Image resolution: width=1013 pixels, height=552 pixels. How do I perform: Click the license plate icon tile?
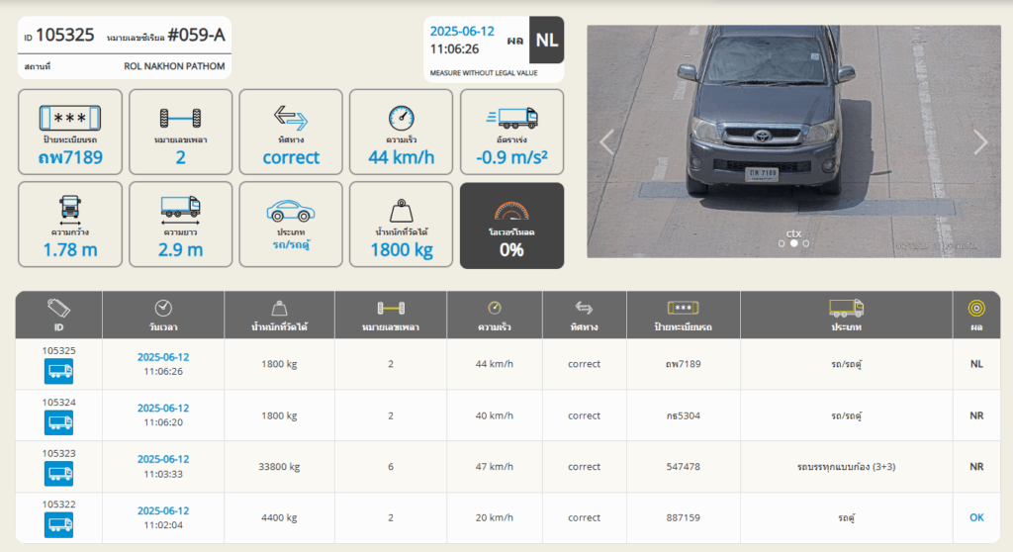[69, 118]
